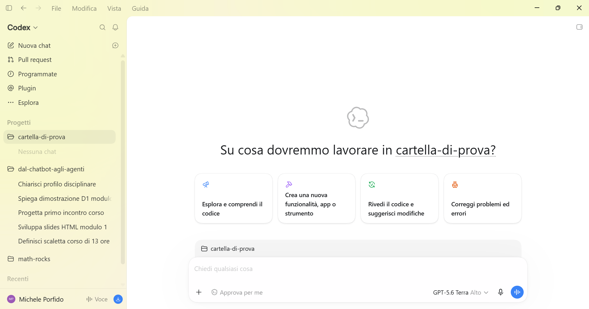Open the File menu
The image size is (589, 309).
click(56, 9)
